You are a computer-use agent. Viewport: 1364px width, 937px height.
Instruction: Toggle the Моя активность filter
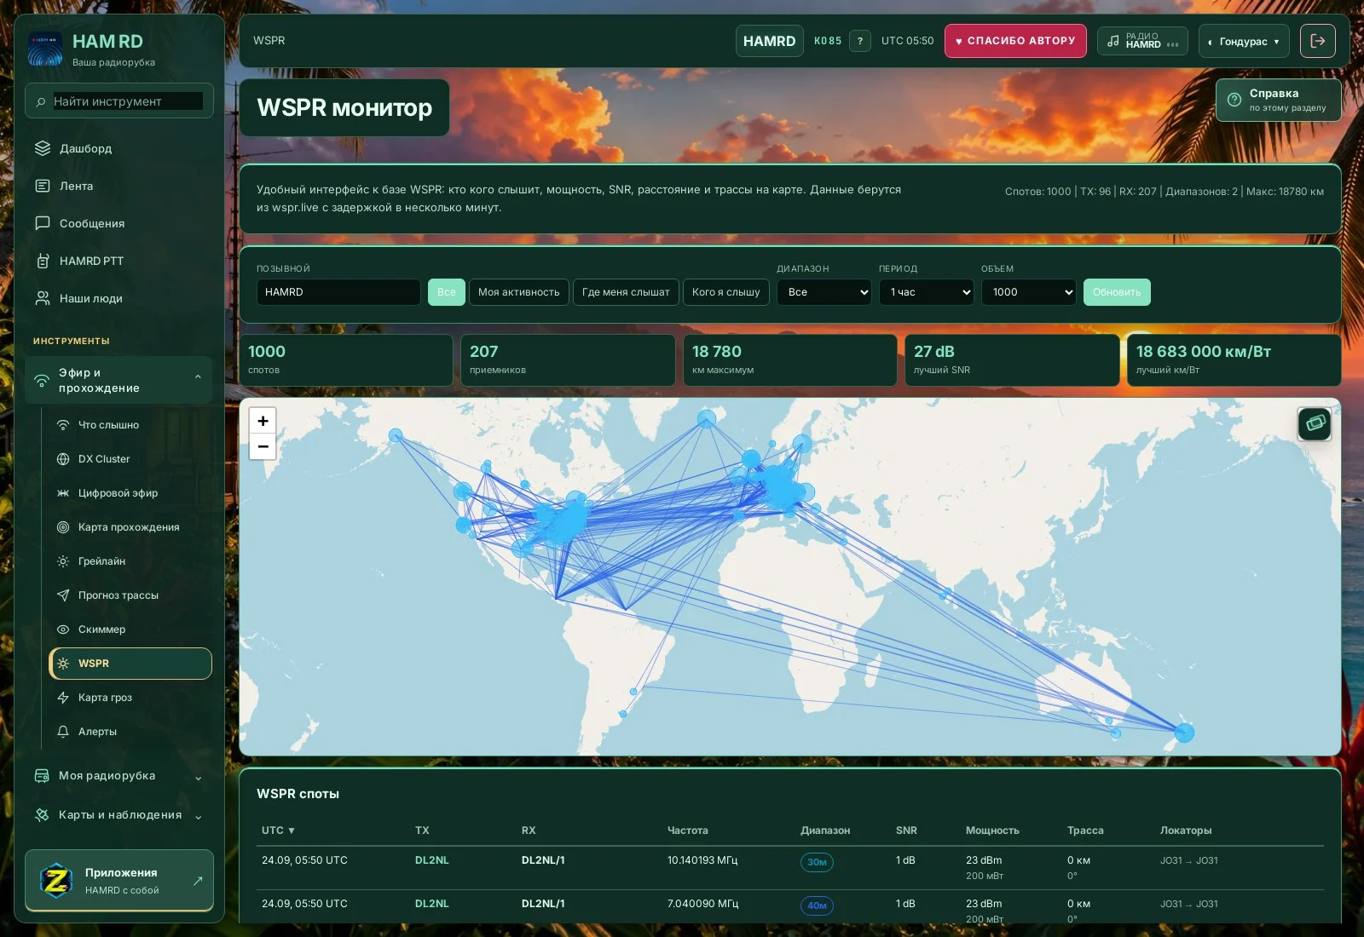(518, 292)
